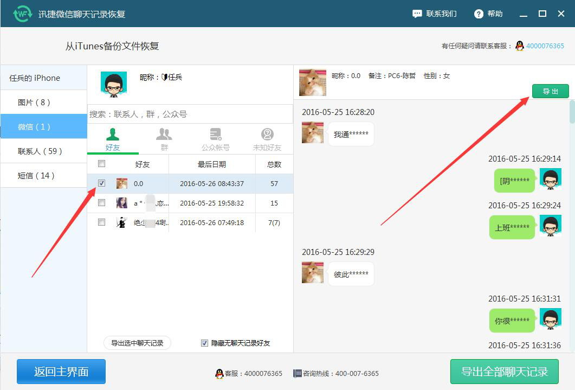This screenshot has width=575, height=390.
Task: Click the chat header cat profile picture
Action: click(x=313, y=82)
